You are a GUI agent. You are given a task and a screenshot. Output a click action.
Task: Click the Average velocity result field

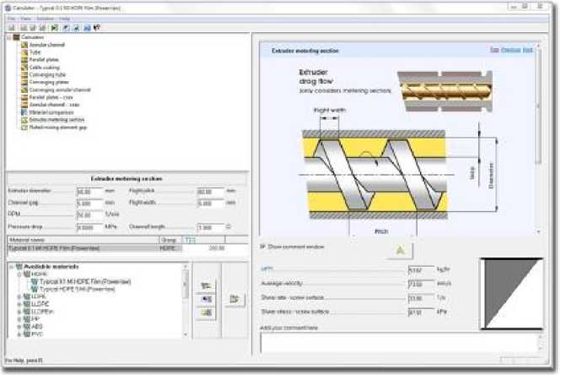coord(421,285)
